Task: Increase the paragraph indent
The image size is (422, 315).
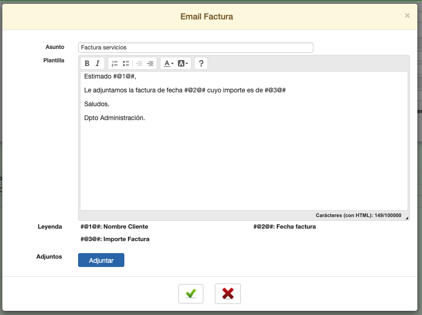Action: point(150,63)
